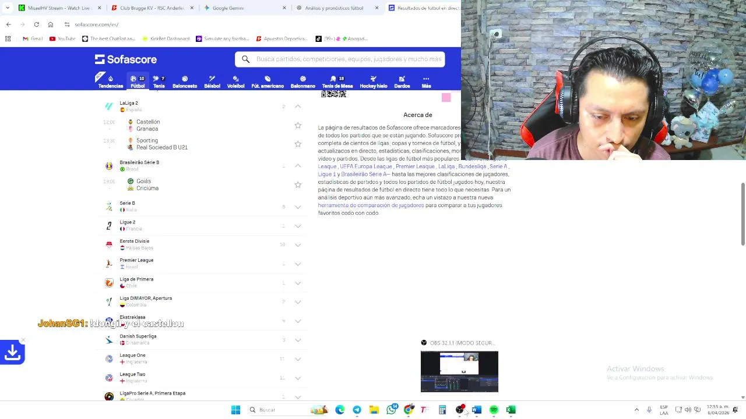
Task: Favorite the Sporting vs Real Sociedad B match
Action: [x=298, y=144]
